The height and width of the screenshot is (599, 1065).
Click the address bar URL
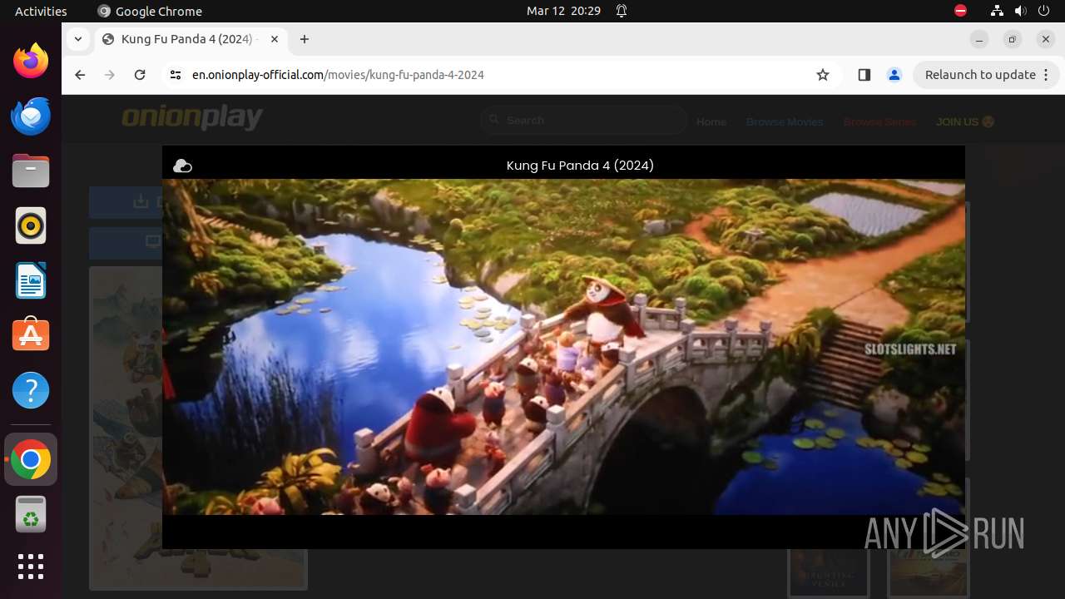coord(338,75)
